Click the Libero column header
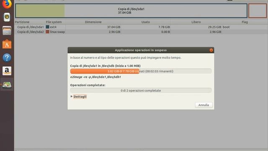The image size is (268, 151). (196, 22)
